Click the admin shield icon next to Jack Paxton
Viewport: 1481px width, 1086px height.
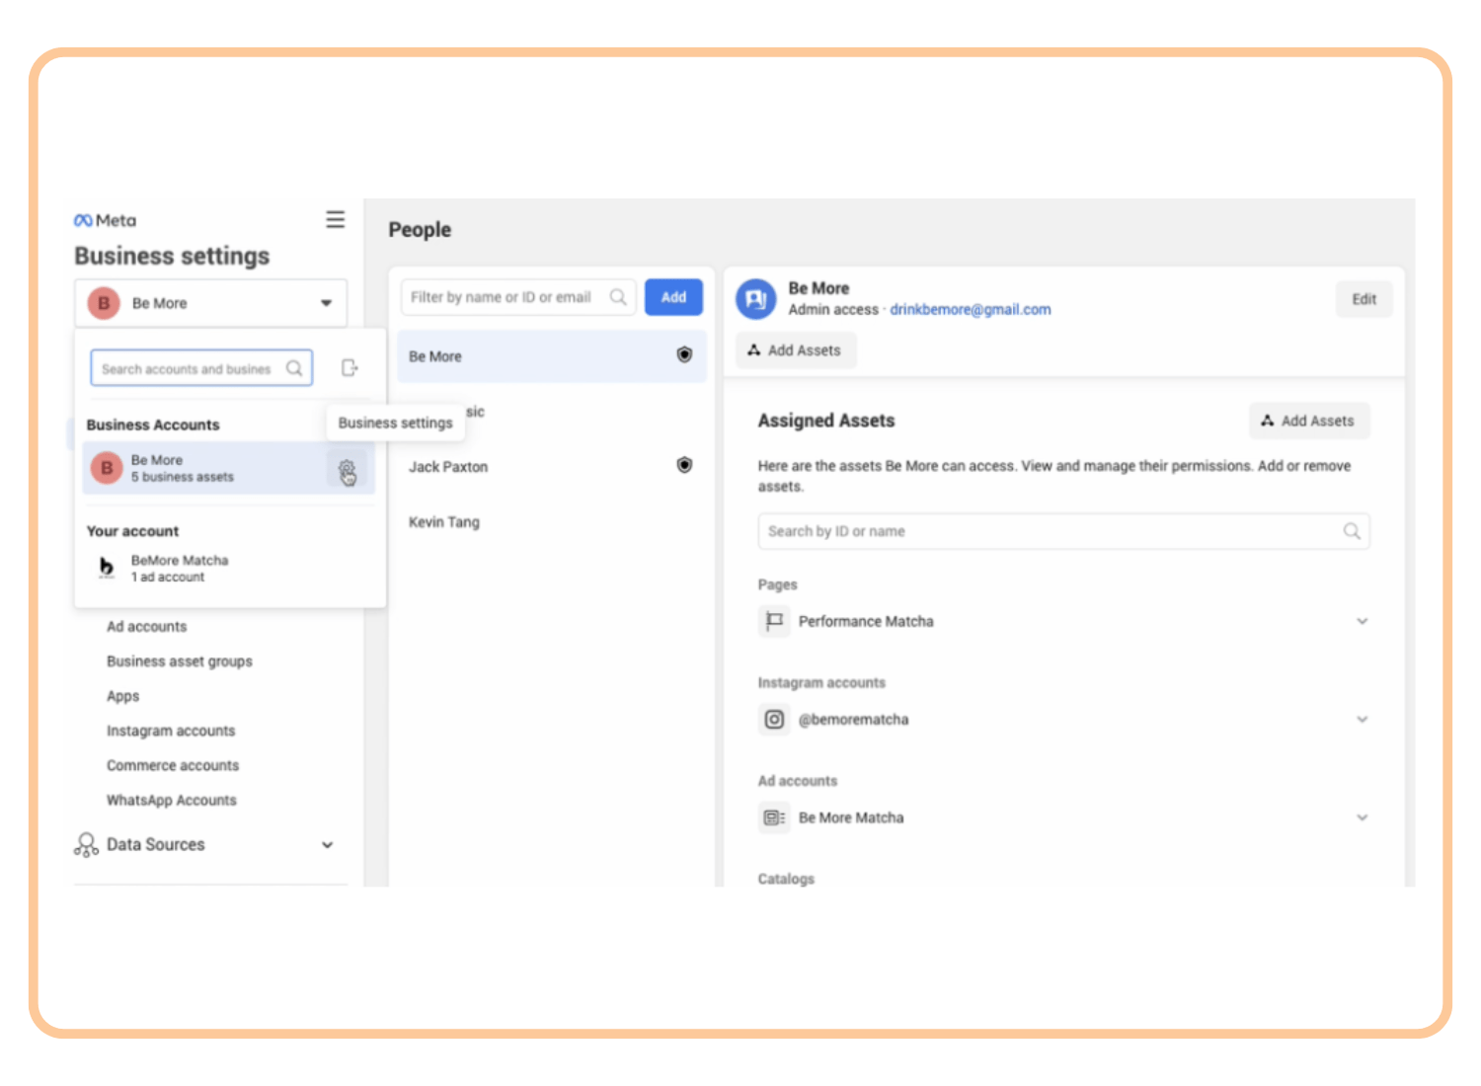click(x=684, y=465)
